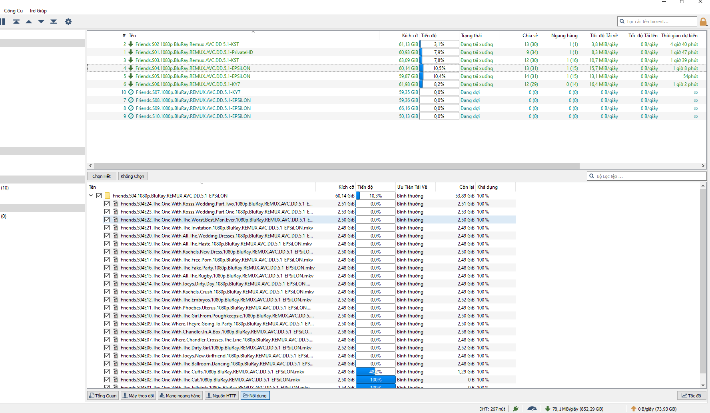Move torrent down in queue

click(x=41, y=22)
